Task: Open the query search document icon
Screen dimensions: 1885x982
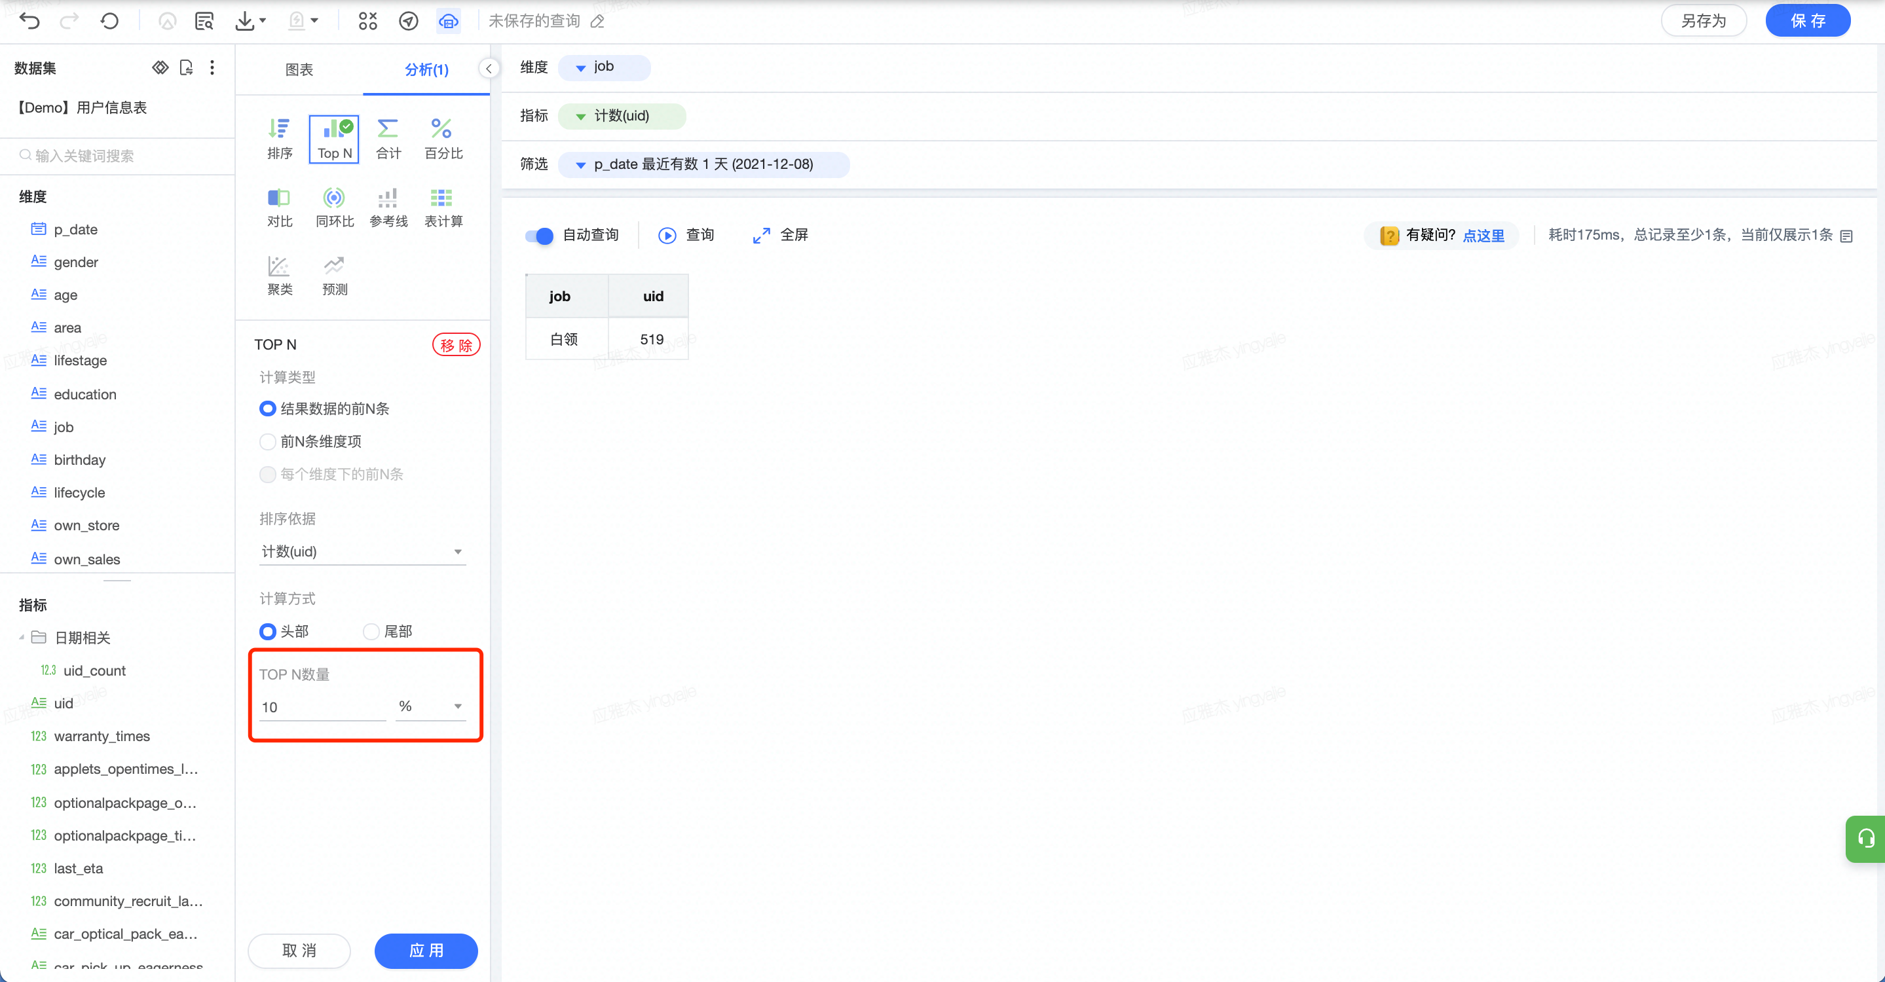Action: pos(204,20)
